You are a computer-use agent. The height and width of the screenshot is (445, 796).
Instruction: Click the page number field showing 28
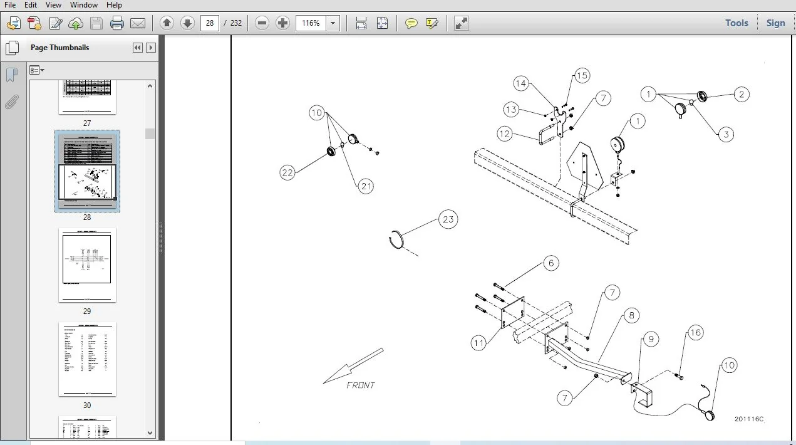(x=209, y=23)
